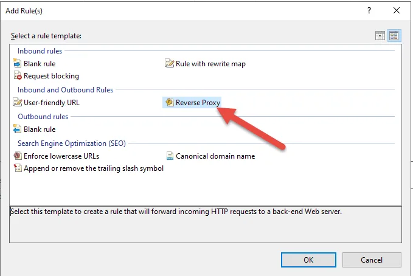The width and height of the screenshot is (413, 276).
Task: Close the Add Rule(s) dialog
Action: tap(397, 11)
